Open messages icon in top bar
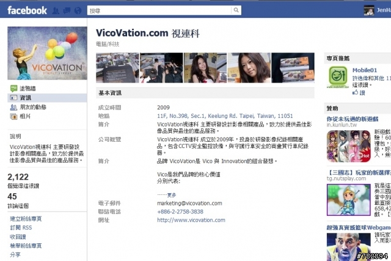Image resolution: width=391 pixels, height=261 pixels. click(67, 10)
